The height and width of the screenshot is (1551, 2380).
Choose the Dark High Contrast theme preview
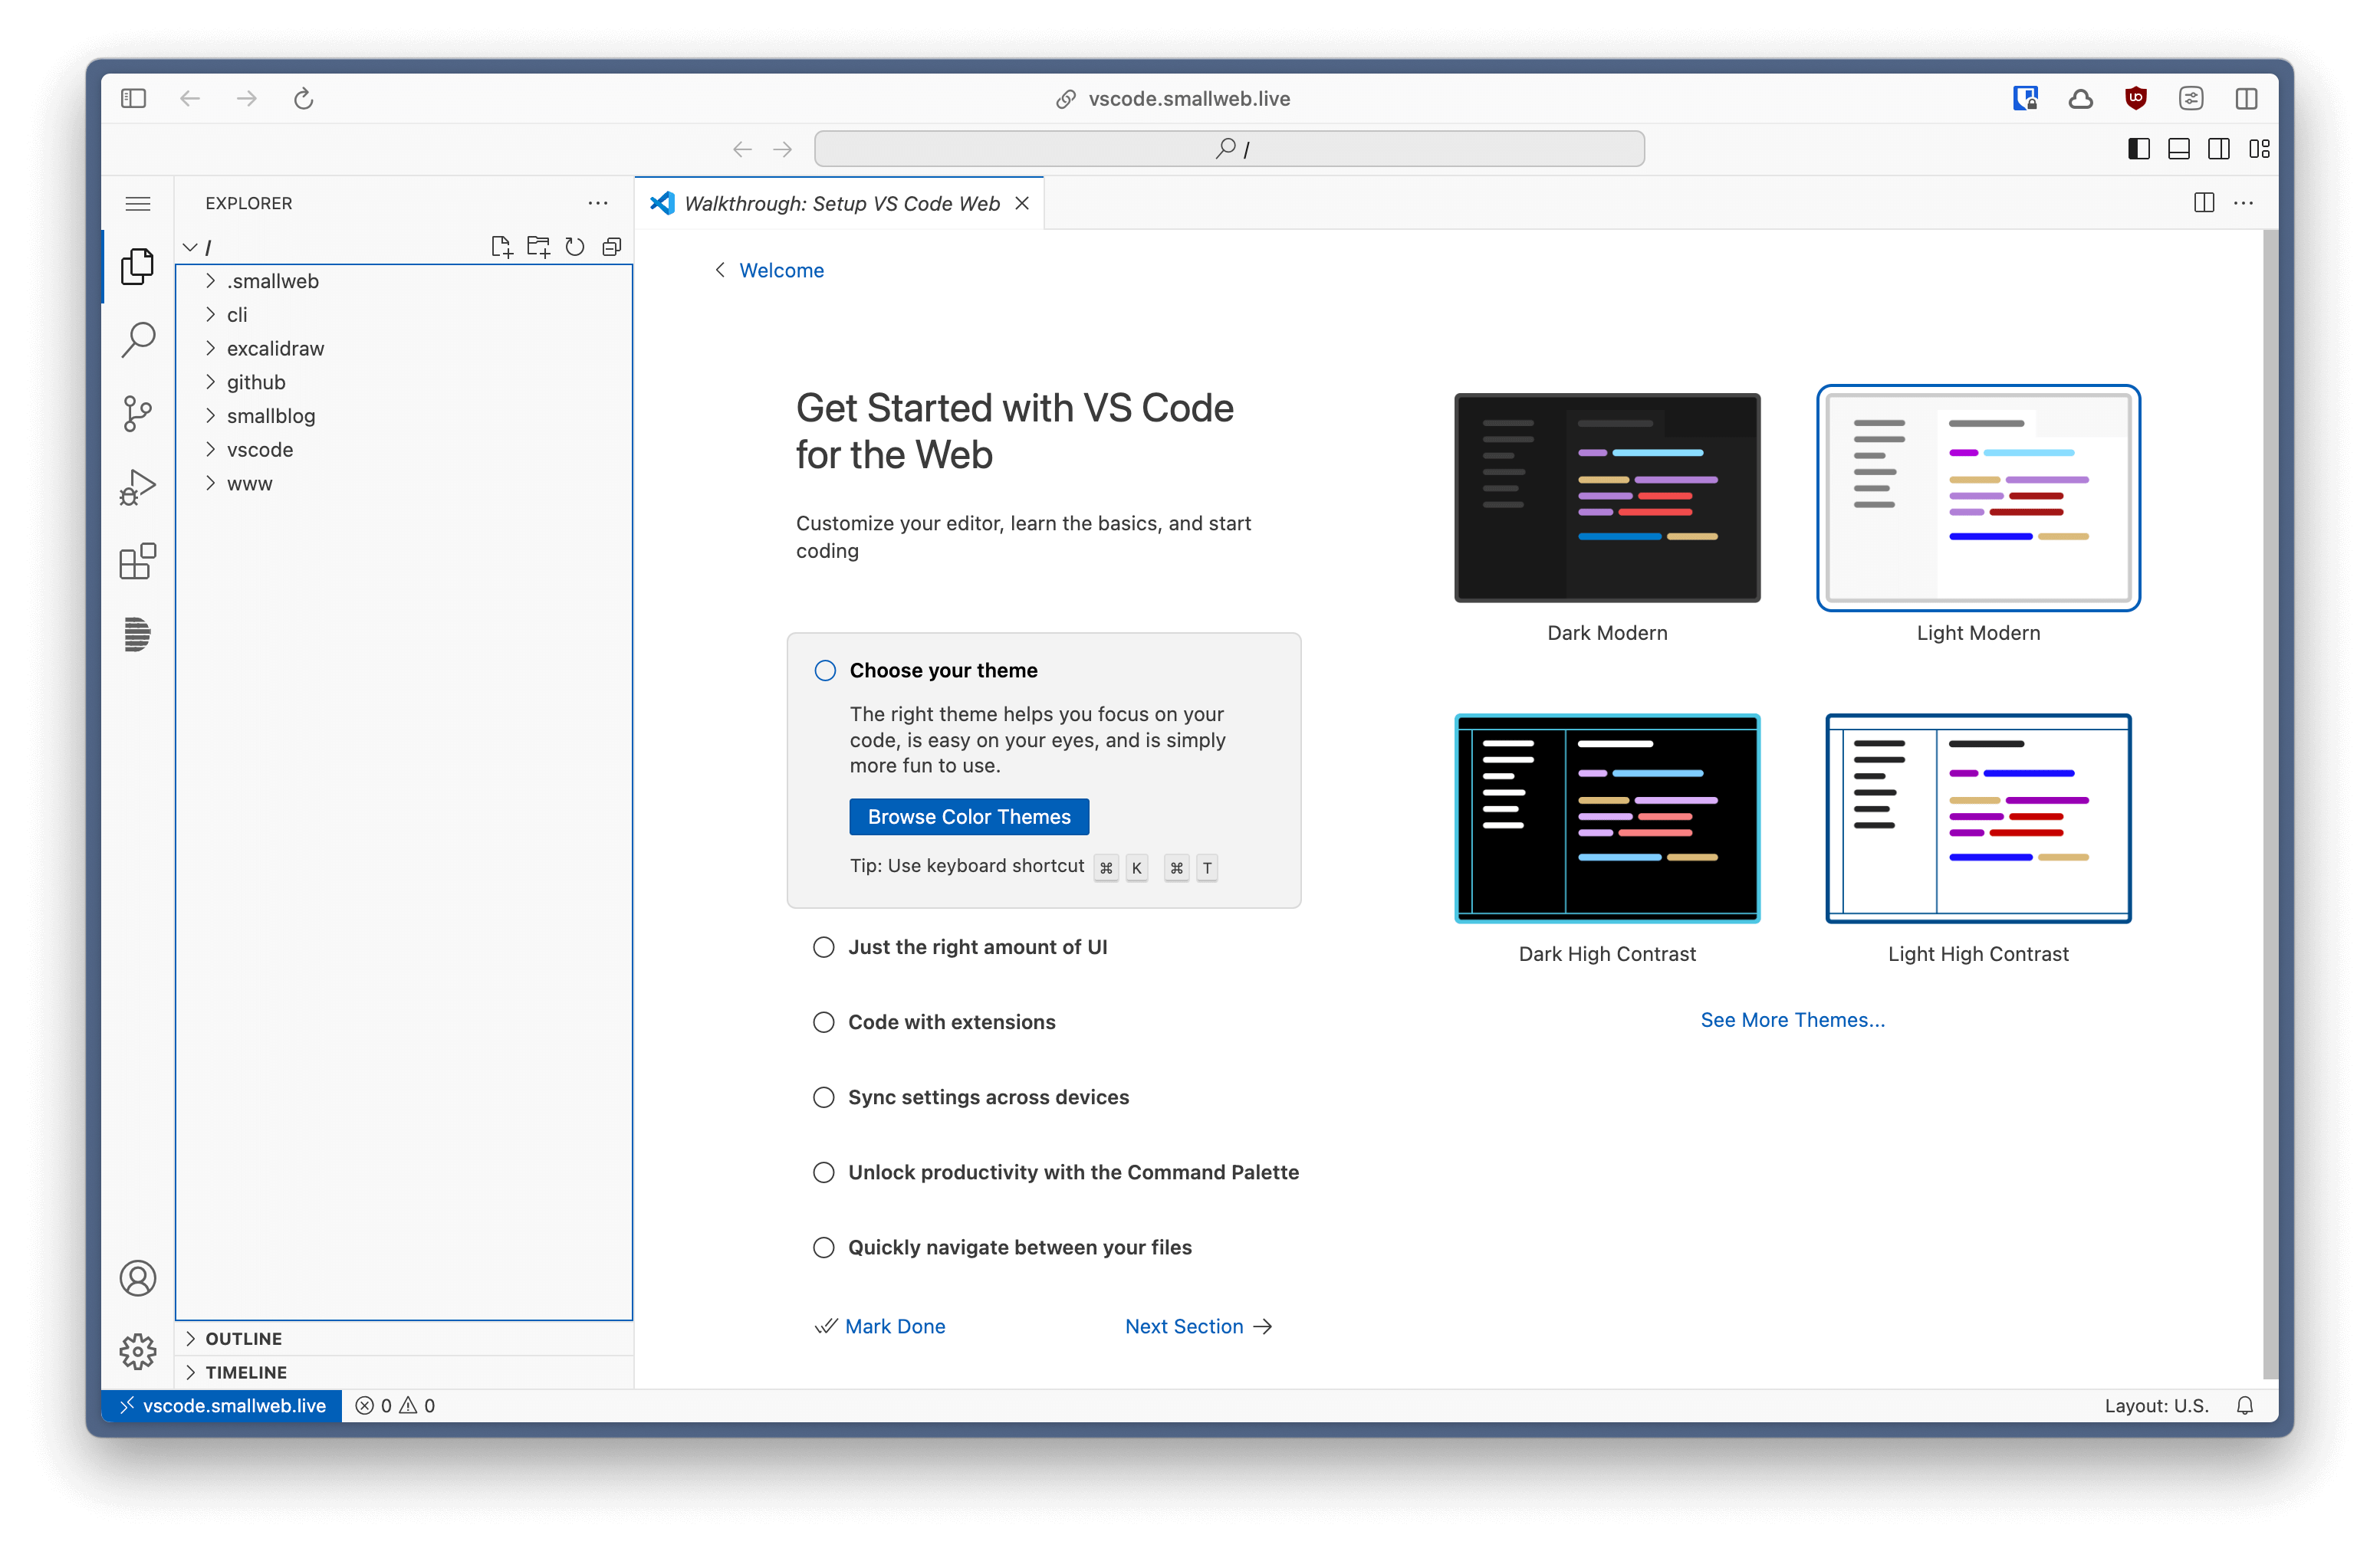click(x=1607, y=818)
